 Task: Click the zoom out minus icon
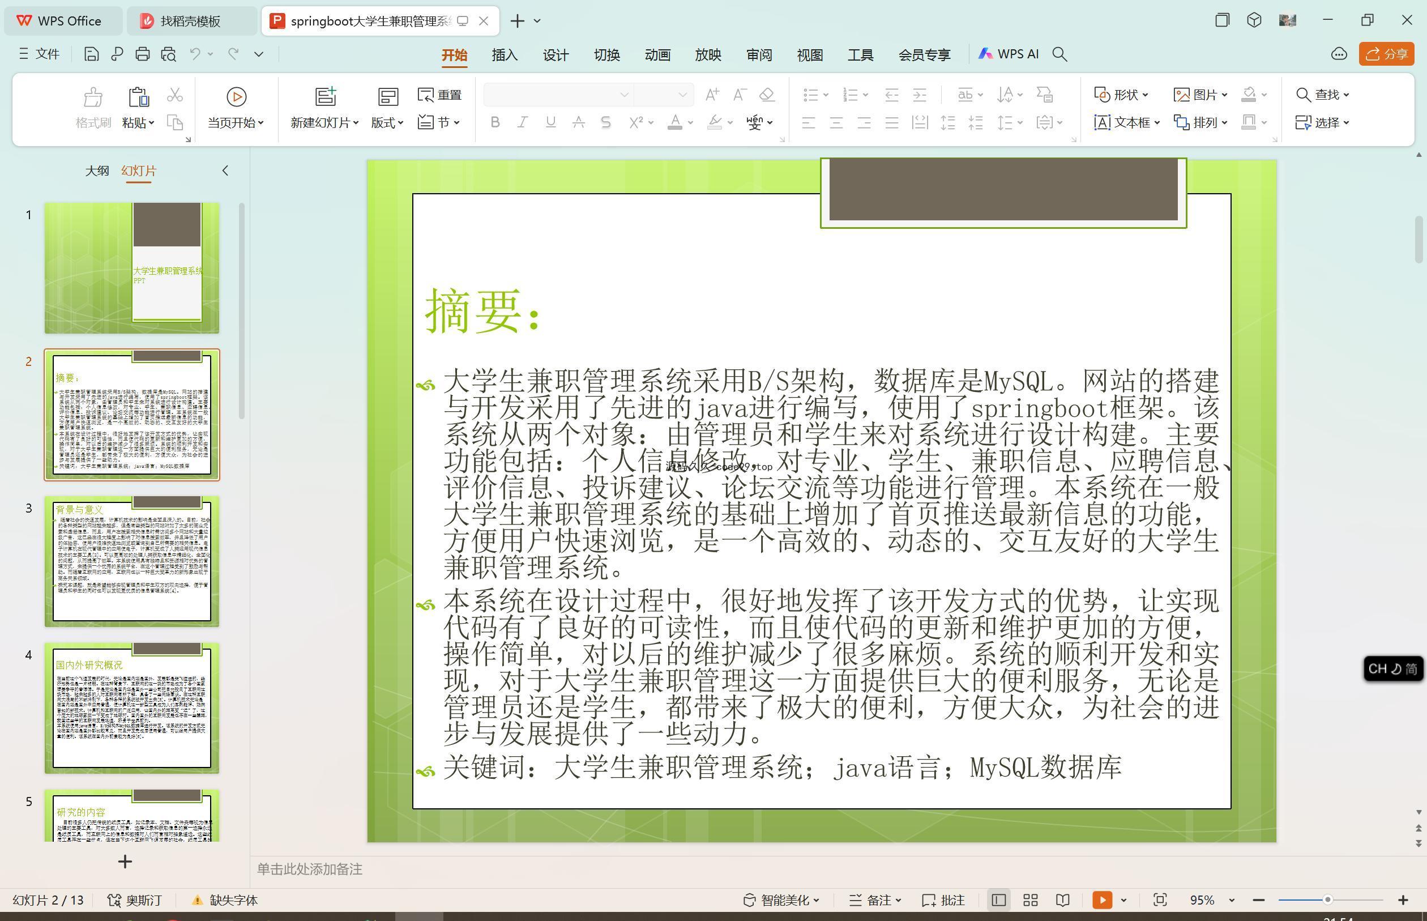click(1258, 900)
